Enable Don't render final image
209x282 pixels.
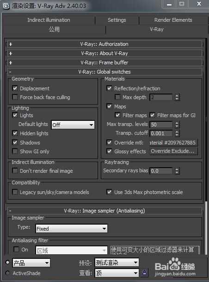pyautogui.click(x=15, y=171)
